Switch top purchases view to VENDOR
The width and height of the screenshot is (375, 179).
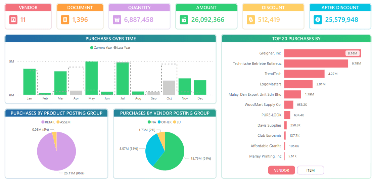click(281, 170)
